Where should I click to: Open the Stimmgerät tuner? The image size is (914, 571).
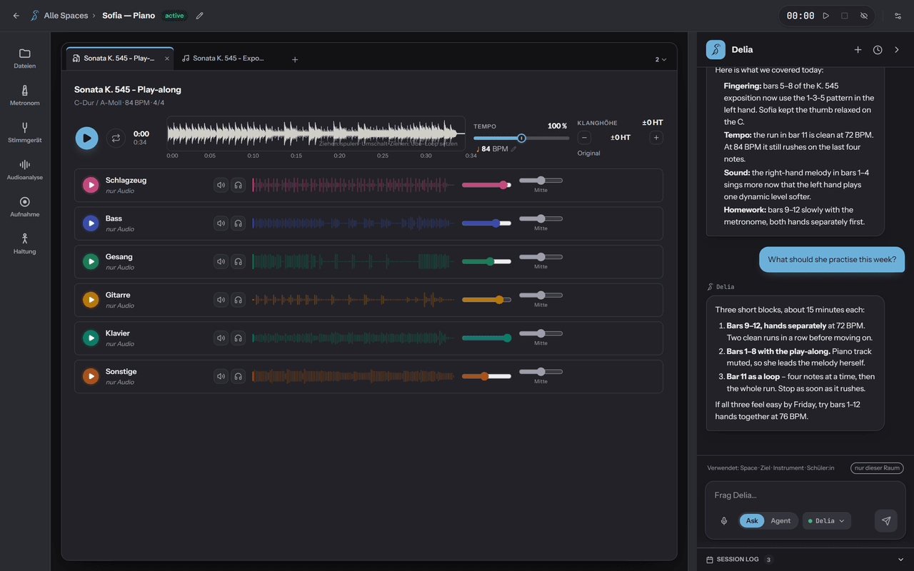(x=25, y=133)
